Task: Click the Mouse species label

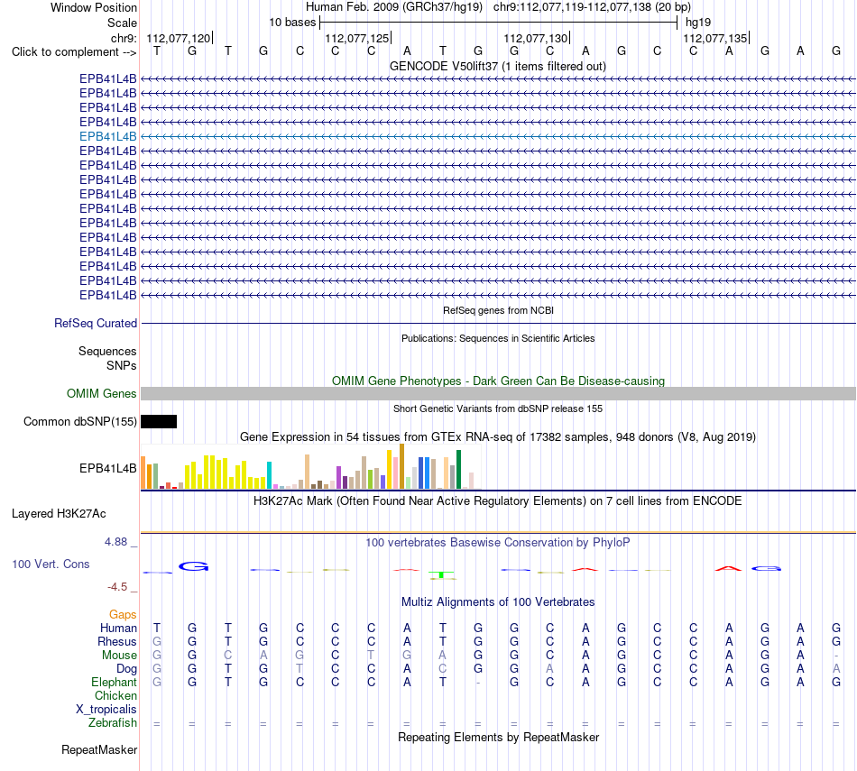Action: coord(119,656)
